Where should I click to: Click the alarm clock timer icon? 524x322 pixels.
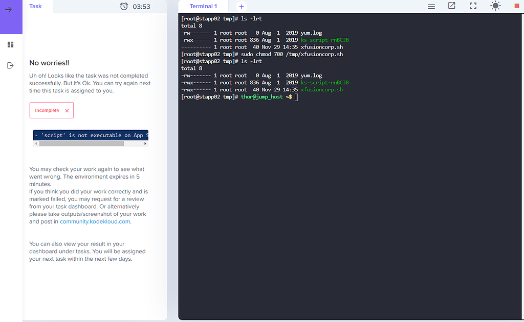point(124,6)
